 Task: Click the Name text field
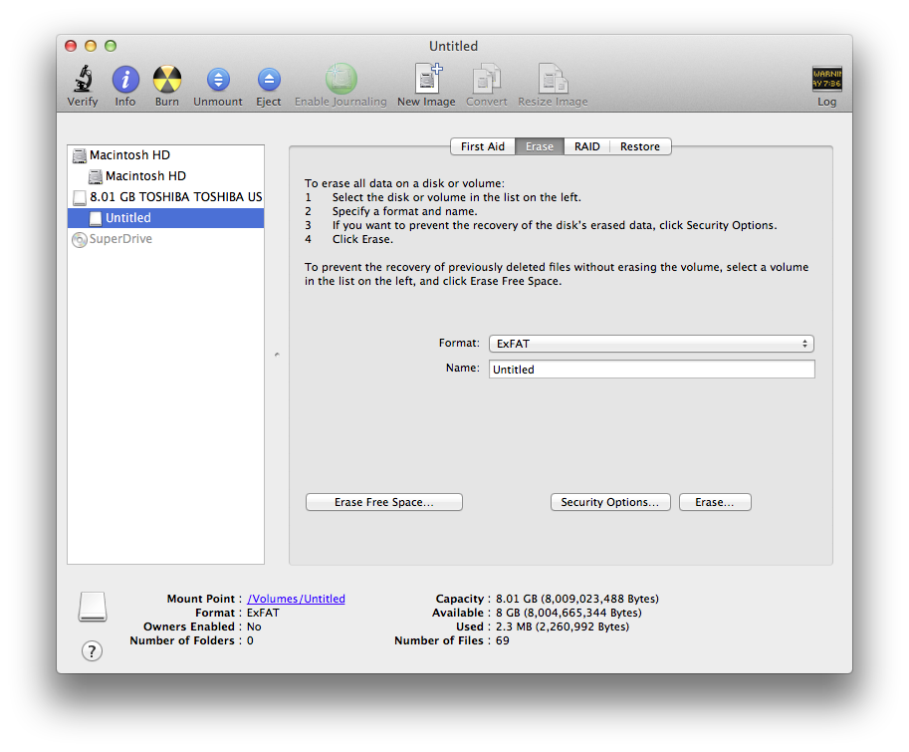[x=651, y=370]
